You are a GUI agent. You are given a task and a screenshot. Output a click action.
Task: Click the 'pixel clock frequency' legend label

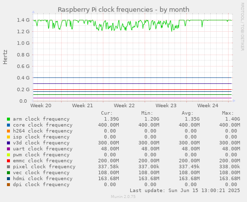[44, 167]
